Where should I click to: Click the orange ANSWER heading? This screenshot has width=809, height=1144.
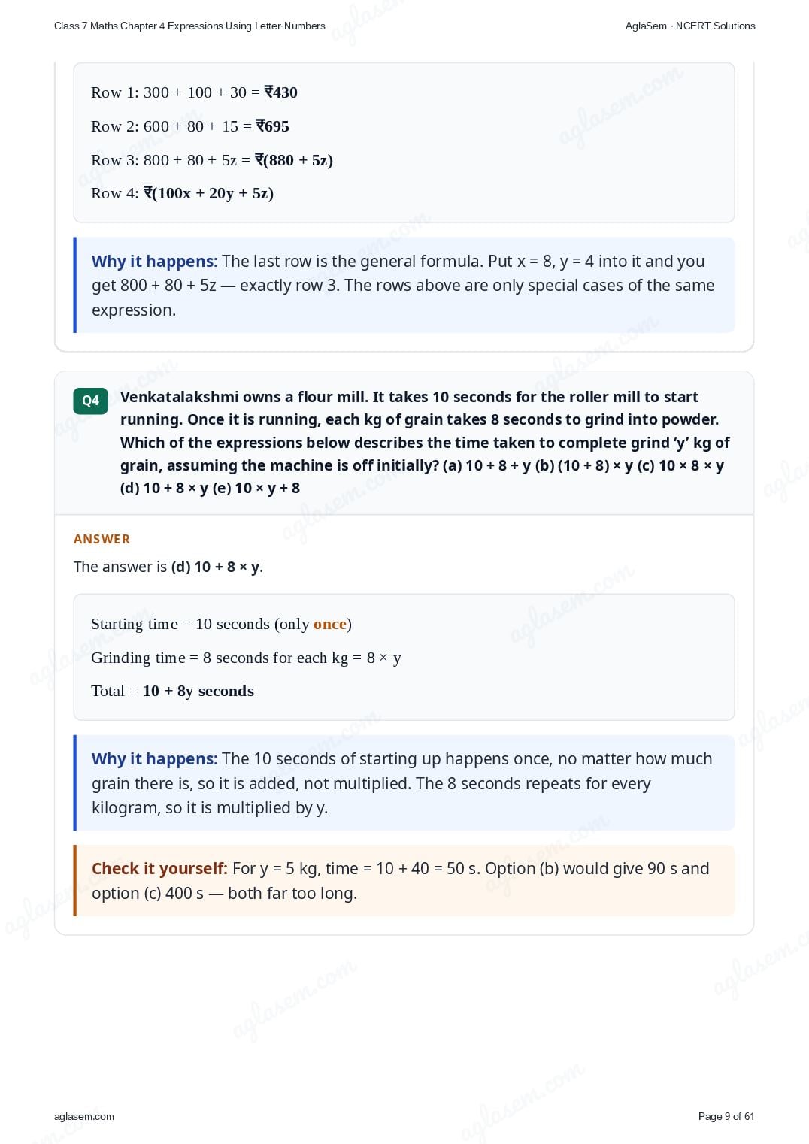pyautogui.click(x=102, y=539)
